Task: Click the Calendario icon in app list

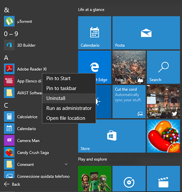Action: 9,129
